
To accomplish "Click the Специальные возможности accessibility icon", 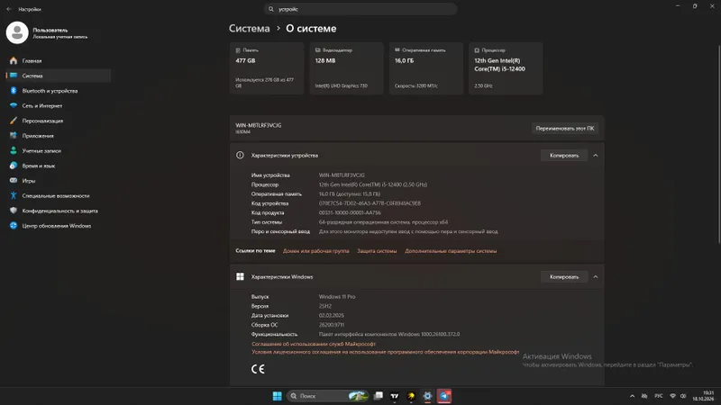I will coord(14,195).
